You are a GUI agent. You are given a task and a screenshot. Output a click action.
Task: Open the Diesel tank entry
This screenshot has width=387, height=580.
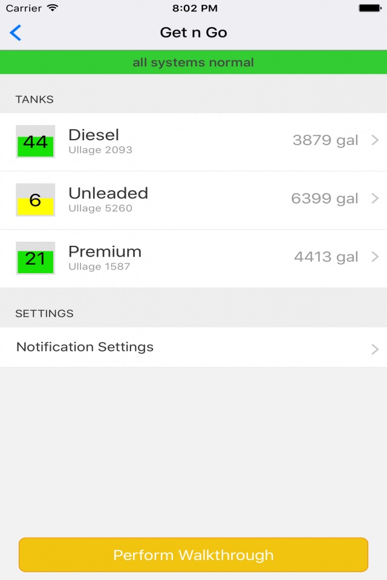[94, 135]
